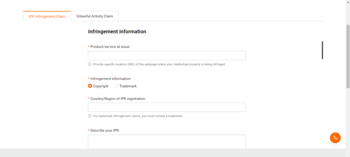Viewport: 350px width, 157px height.
Task: Select the Copyright radio button
Action: click(90, 86)
